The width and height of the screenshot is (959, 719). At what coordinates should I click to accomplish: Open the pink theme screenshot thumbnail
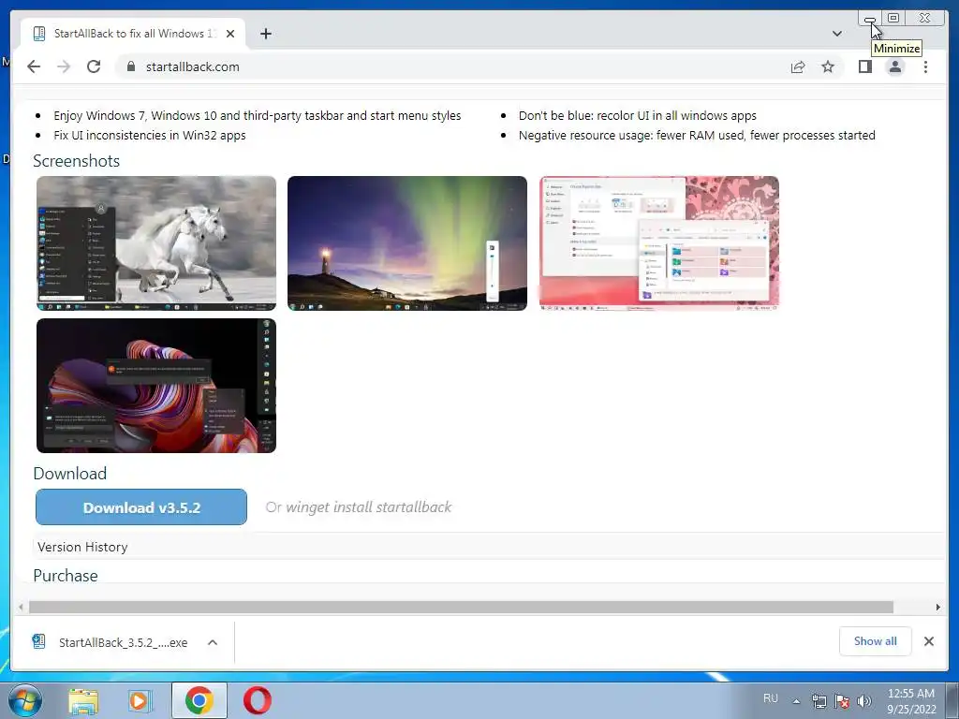point(659,243)
